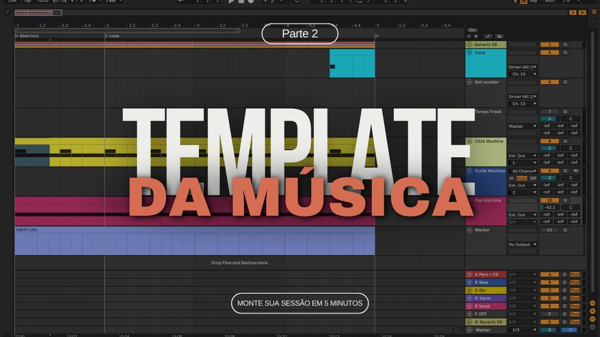Screen dimensions: 600x337
Task: Click the B Bass return track icon
Action: tap(470, 282)
